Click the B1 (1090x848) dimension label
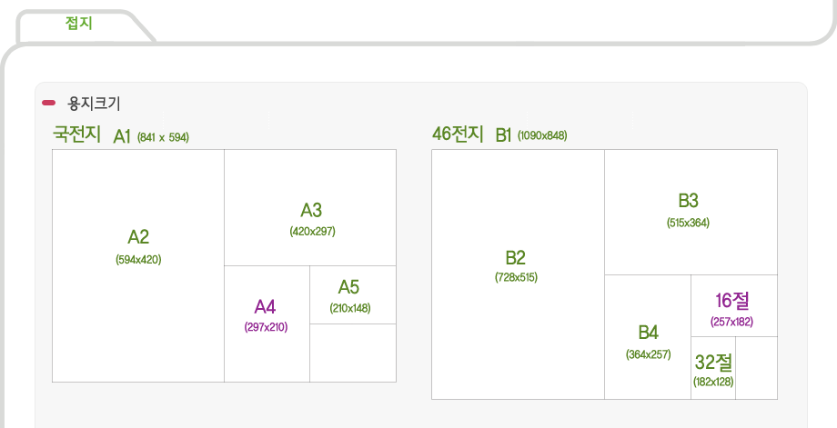The image size is (837, 428). 542,136
